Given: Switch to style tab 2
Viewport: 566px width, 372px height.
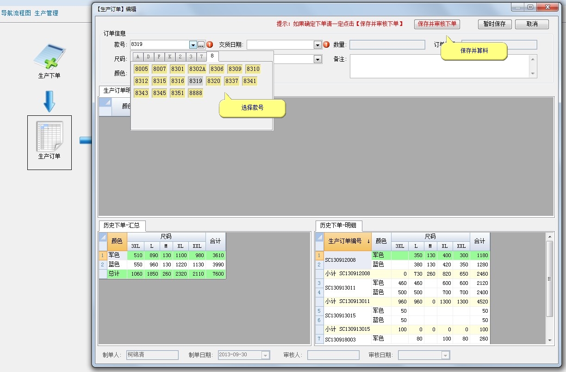Looking at the screenshot, I should click(x=180, y=57).
